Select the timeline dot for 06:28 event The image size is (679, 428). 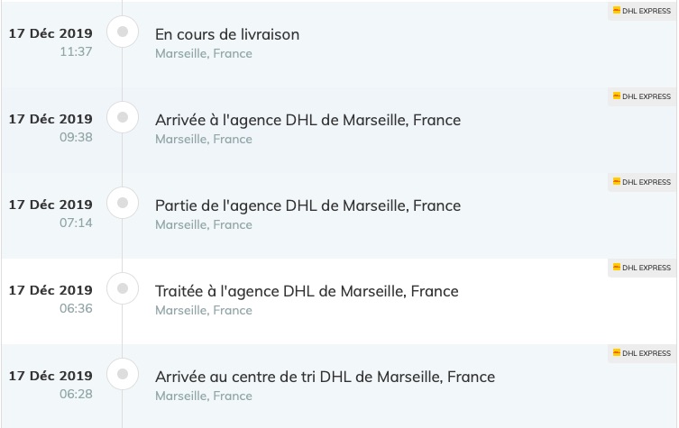[x=123, y=374]
